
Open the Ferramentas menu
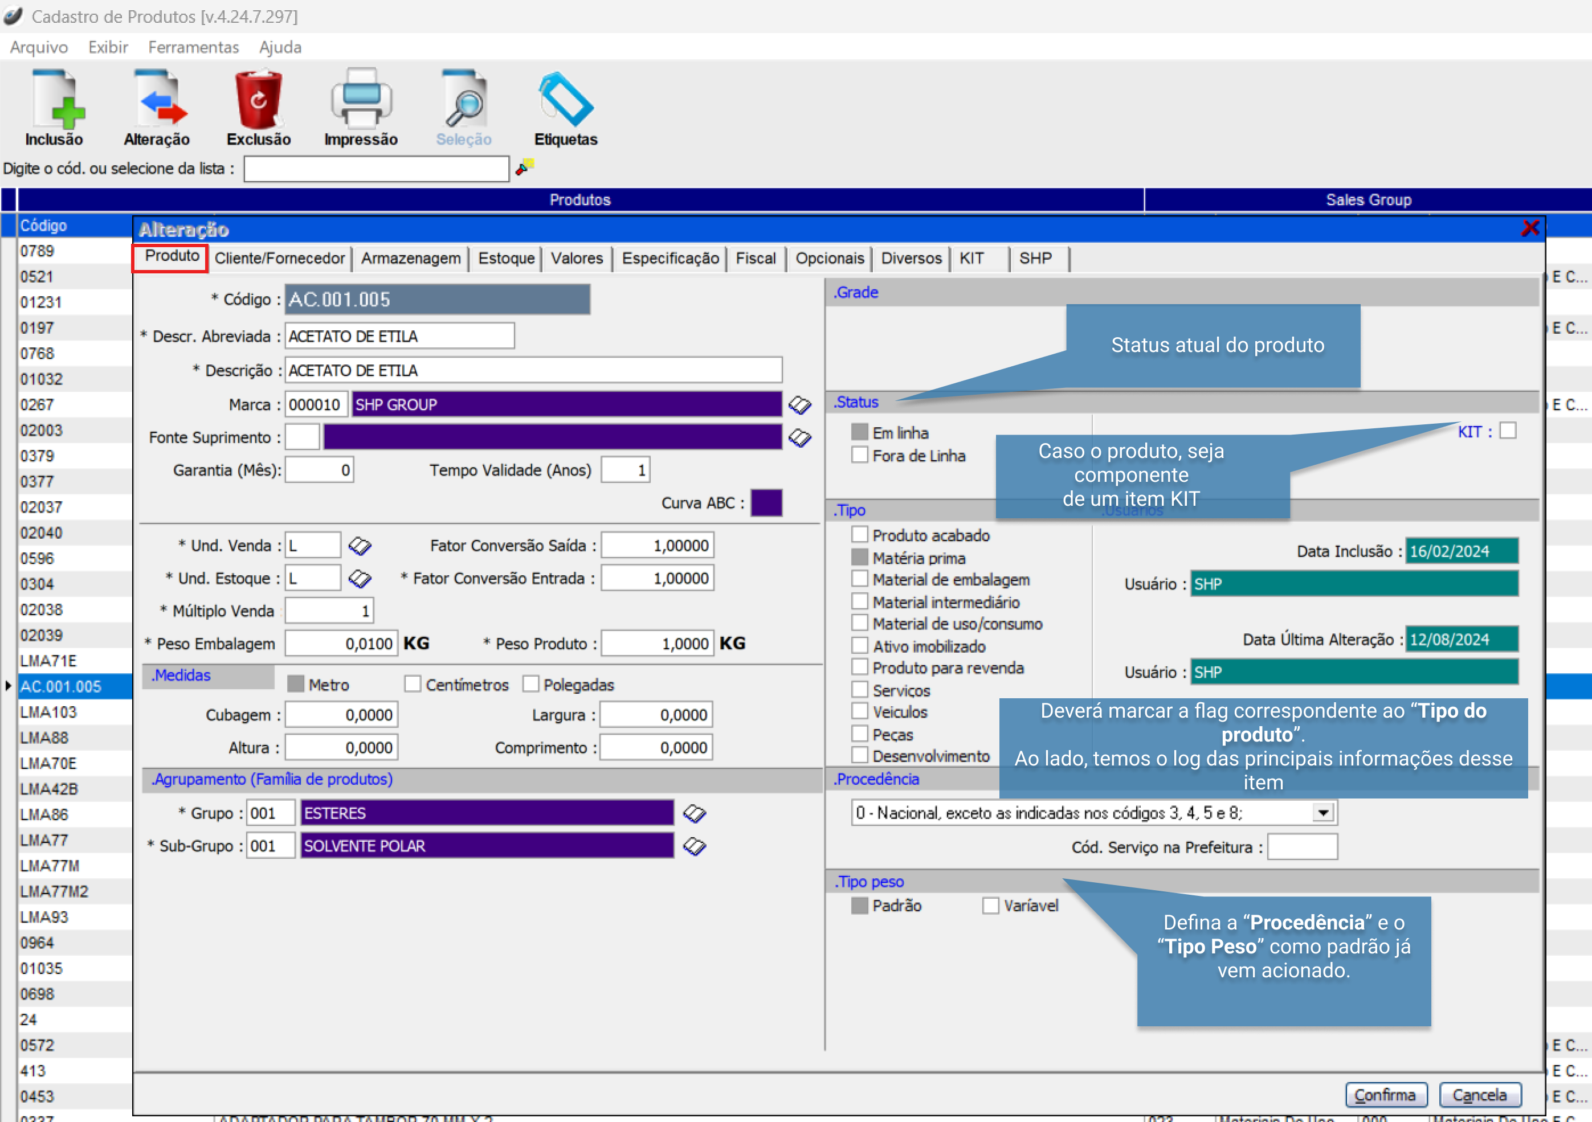pyautogui.click(x=194, y=47)
